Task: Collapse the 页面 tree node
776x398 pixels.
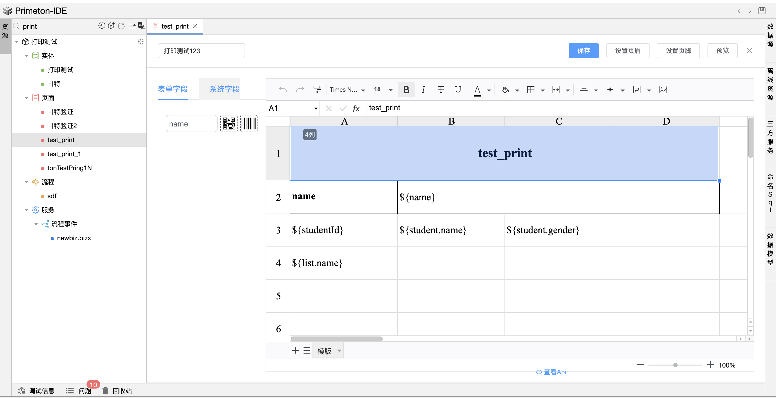Action: point(26,98)
